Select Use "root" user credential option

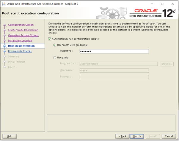click(x=54, y=45)
